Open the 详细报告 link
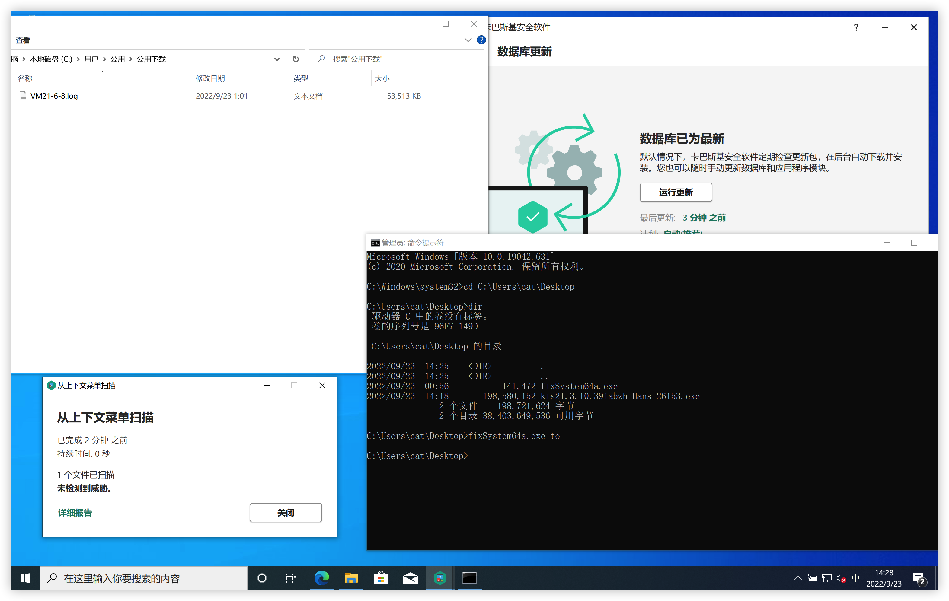 click(x=75, y=512)
